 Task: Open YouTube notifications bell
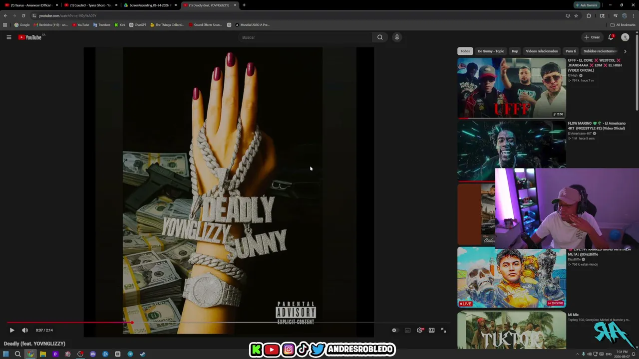pos(611,37)
